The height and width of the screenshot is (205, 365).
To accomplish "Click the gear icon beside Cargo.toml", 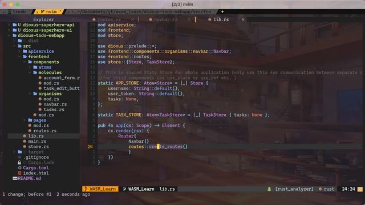I will click(19, 168).
